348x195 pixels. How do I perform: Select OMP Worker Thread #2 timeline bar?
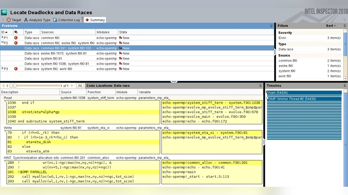[304, 99]
